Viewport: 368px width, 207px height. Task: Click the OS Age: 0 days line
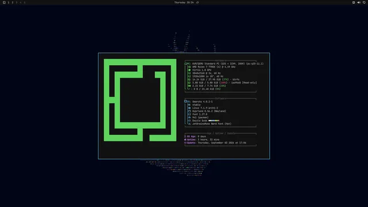195,136
